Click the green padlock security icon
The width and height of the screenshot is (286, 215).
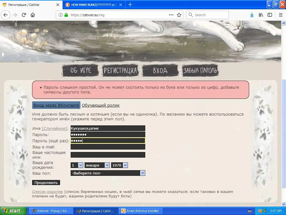coord(66,15)
